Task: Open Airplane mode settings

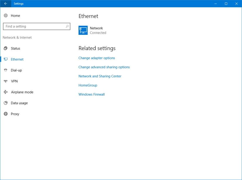Action: (22, 92)
